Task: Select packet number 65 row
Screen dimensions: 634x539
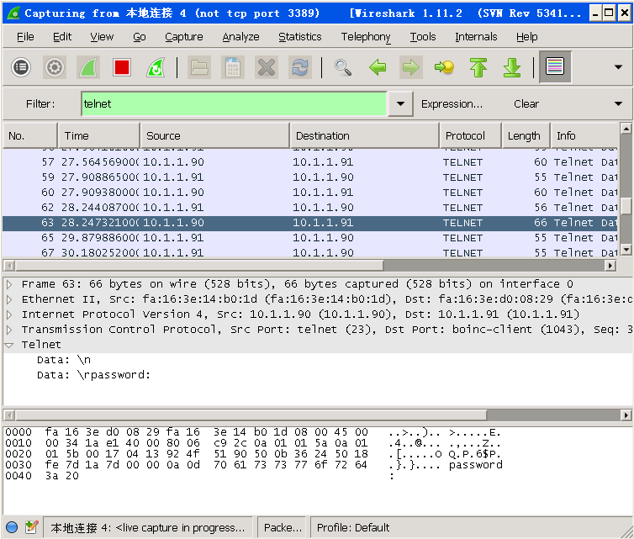Action: pos(309,238)
